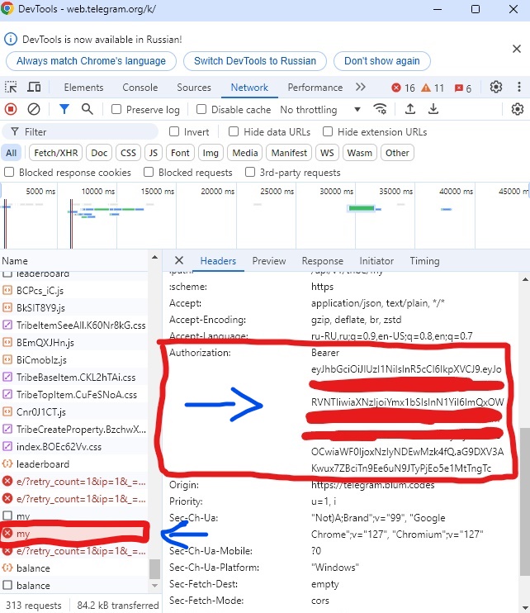This screenshot has height=613, width=530.
Task: Select the Headers tab
Action: click(x=218, y=261)
